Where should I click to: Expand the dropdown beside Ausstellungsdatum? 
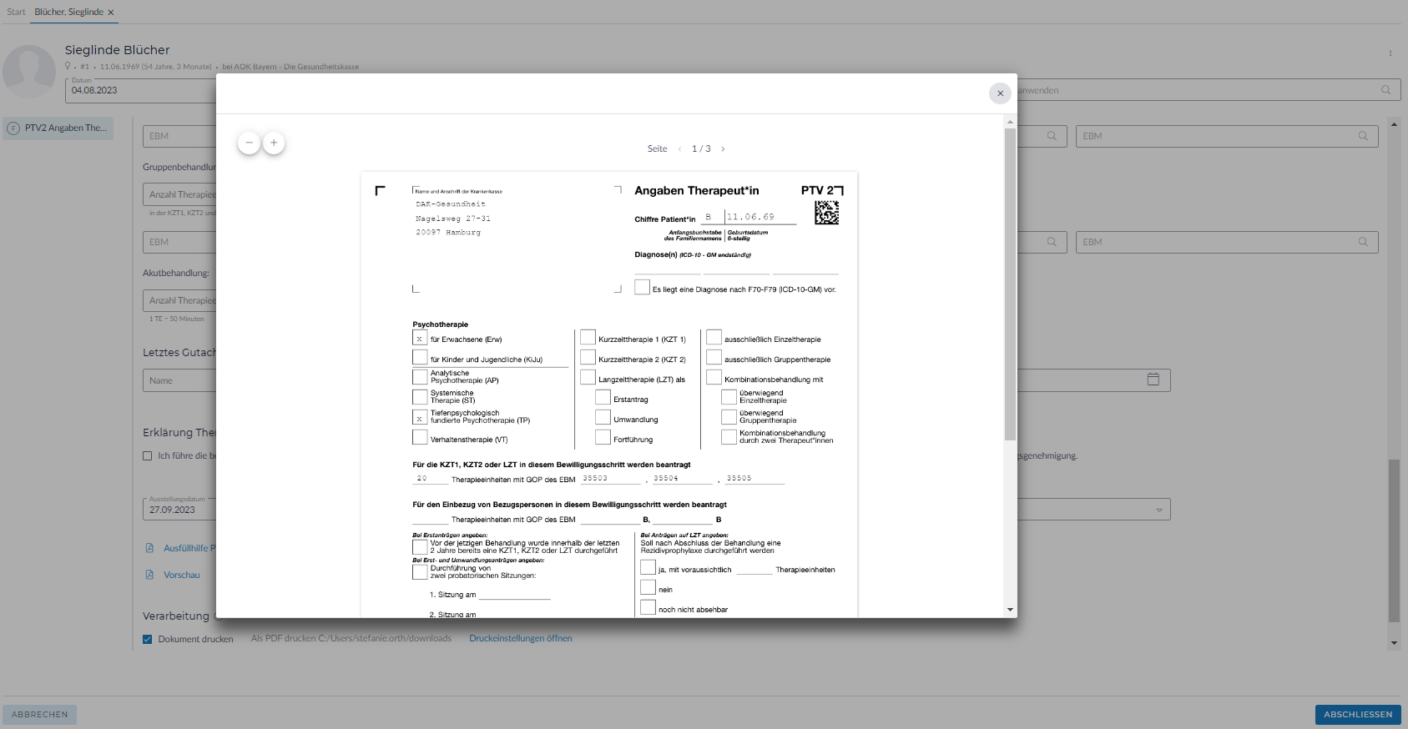(1158, 510)
